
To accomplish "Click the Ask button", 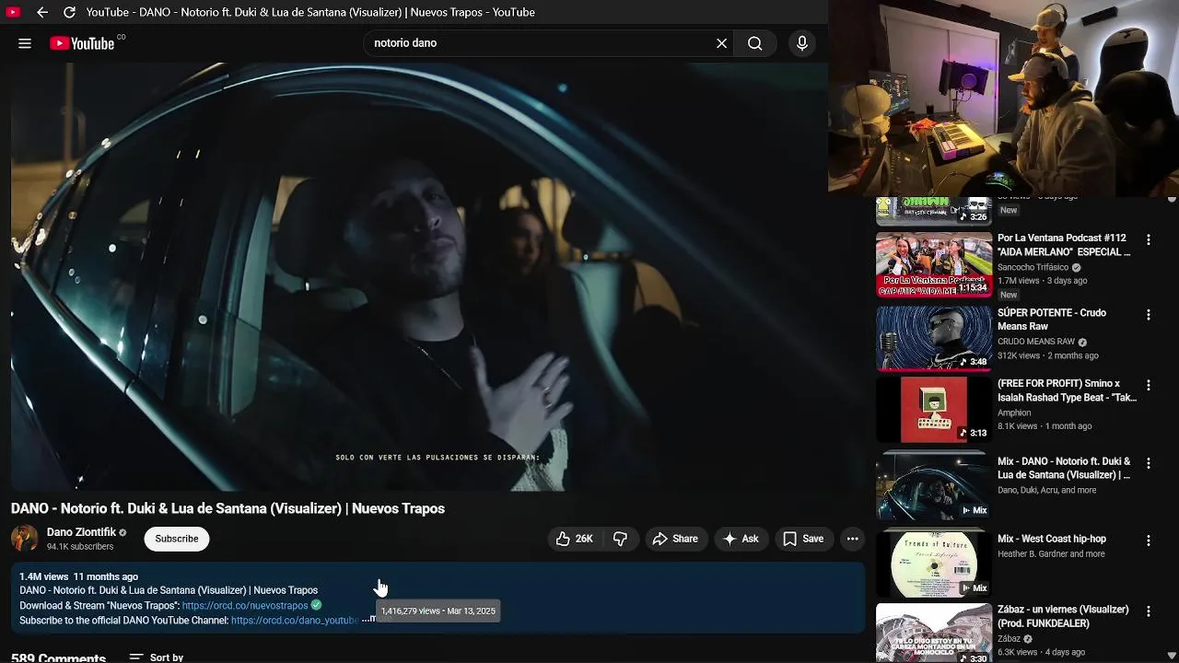I will pyautogui.click(x=741, y=539).
